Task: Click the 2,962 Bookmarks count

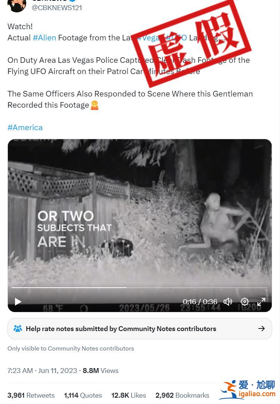Action: [x=182, y=395]
